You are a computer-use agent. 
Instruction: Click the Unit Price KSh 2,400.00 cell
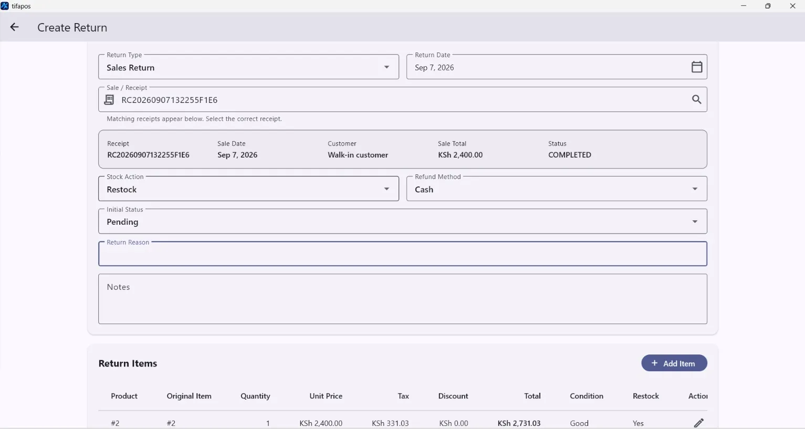tap(321, 423)
